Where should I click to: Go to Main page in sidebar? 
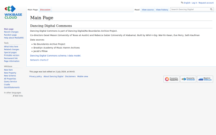pyautogui.click(x=9, y=29)
